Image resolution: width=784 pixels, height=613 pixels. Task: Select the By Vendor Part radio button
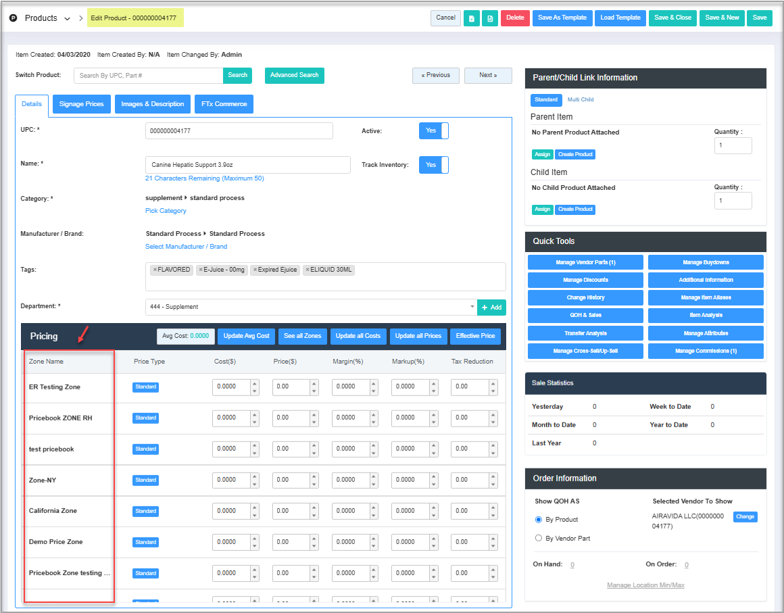(539, 538)
